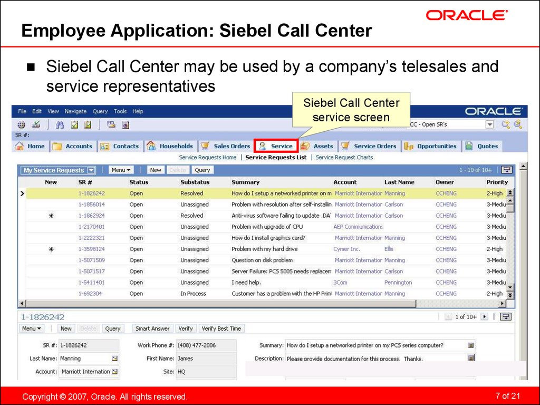Open the Description field editor icon

471,358
